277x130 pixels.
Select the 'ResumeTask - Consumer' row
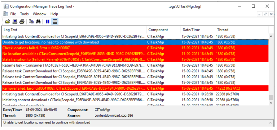point(135,65)
